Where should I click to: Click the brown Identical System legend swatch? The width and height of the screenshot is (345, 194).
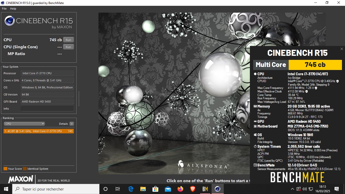25,169
